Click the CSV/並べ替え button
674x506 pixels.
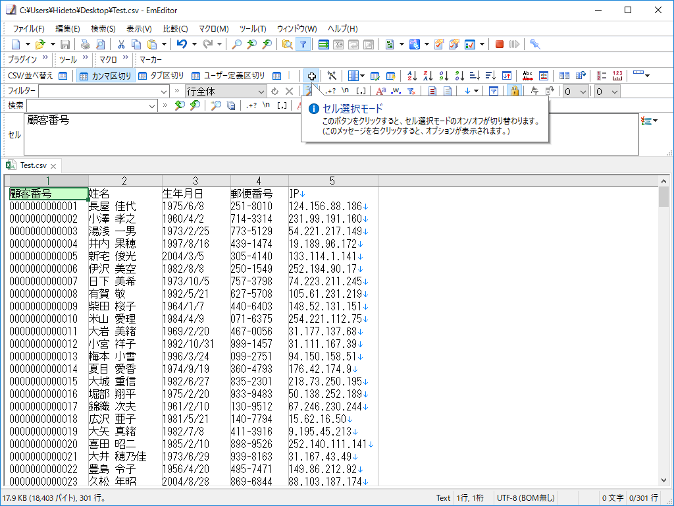[x=33, y=76]
